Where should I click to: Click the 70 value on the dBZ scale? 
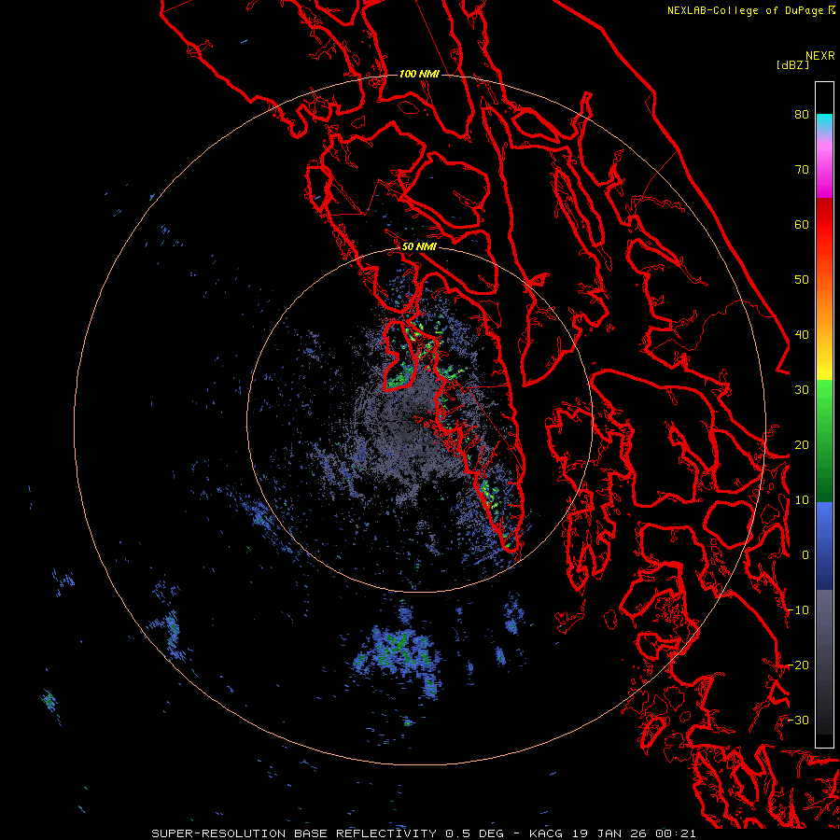click(802, 170)
